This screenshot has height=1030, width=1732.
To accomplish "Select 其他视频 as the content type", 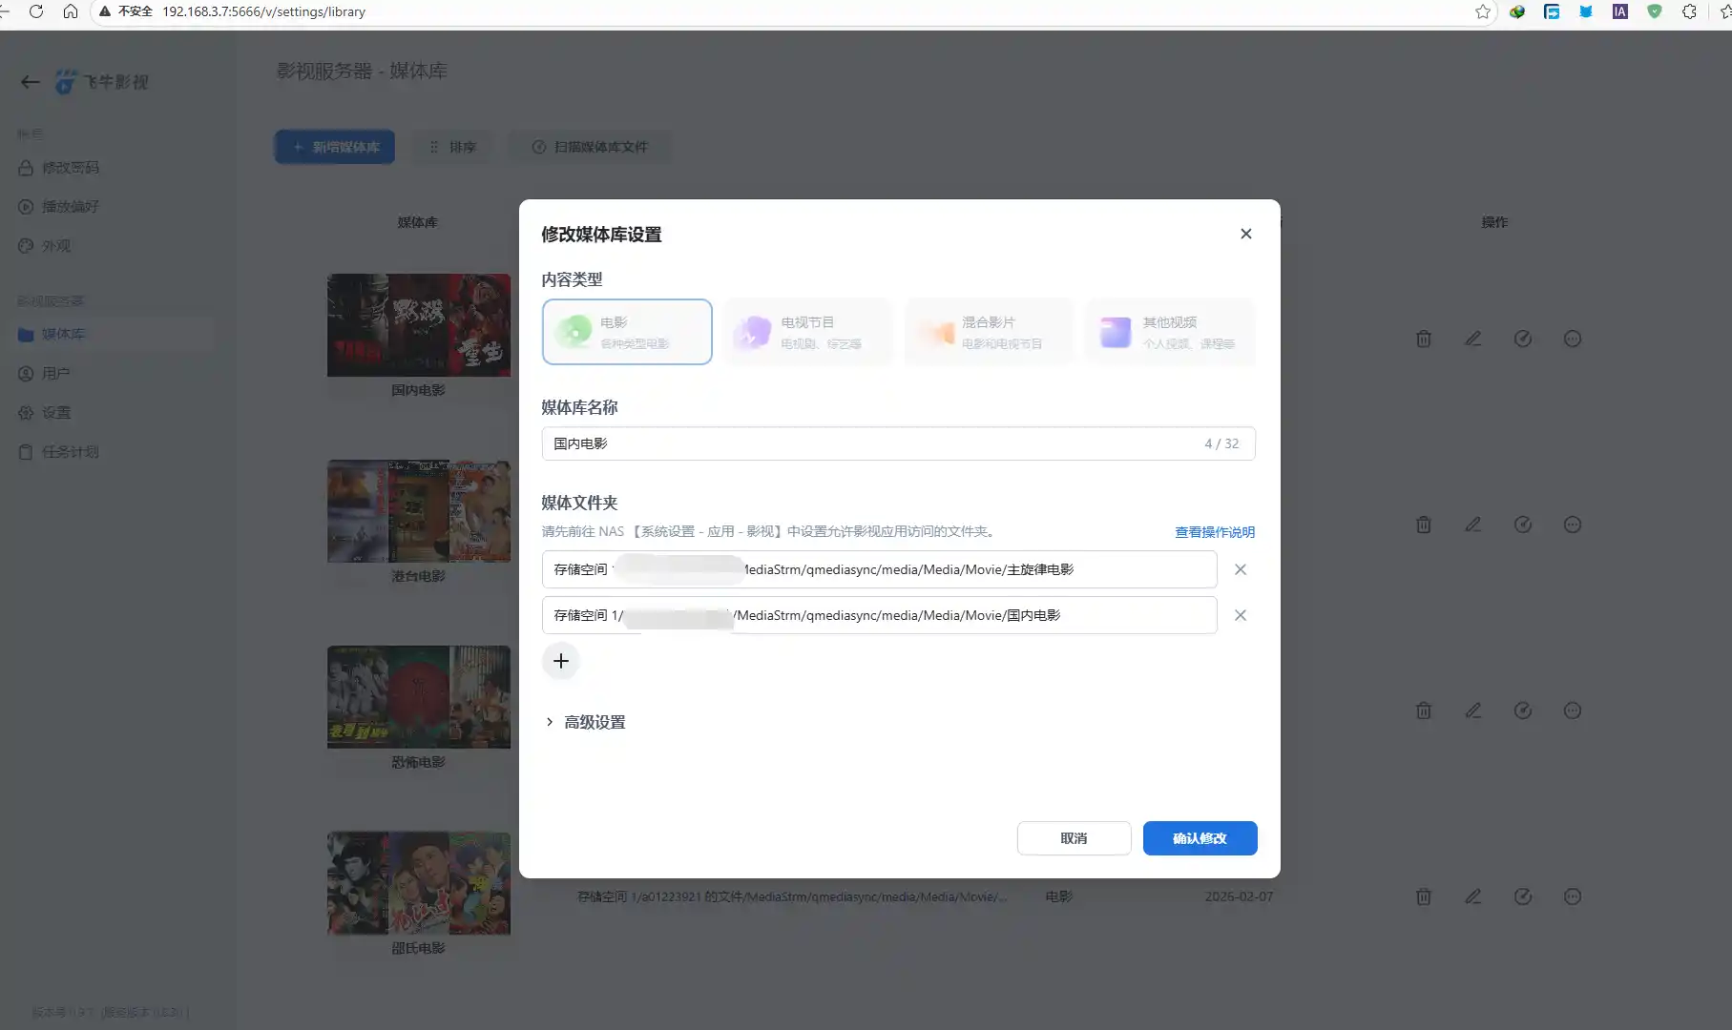I will pyautogui.click(x=1169, y=332).
